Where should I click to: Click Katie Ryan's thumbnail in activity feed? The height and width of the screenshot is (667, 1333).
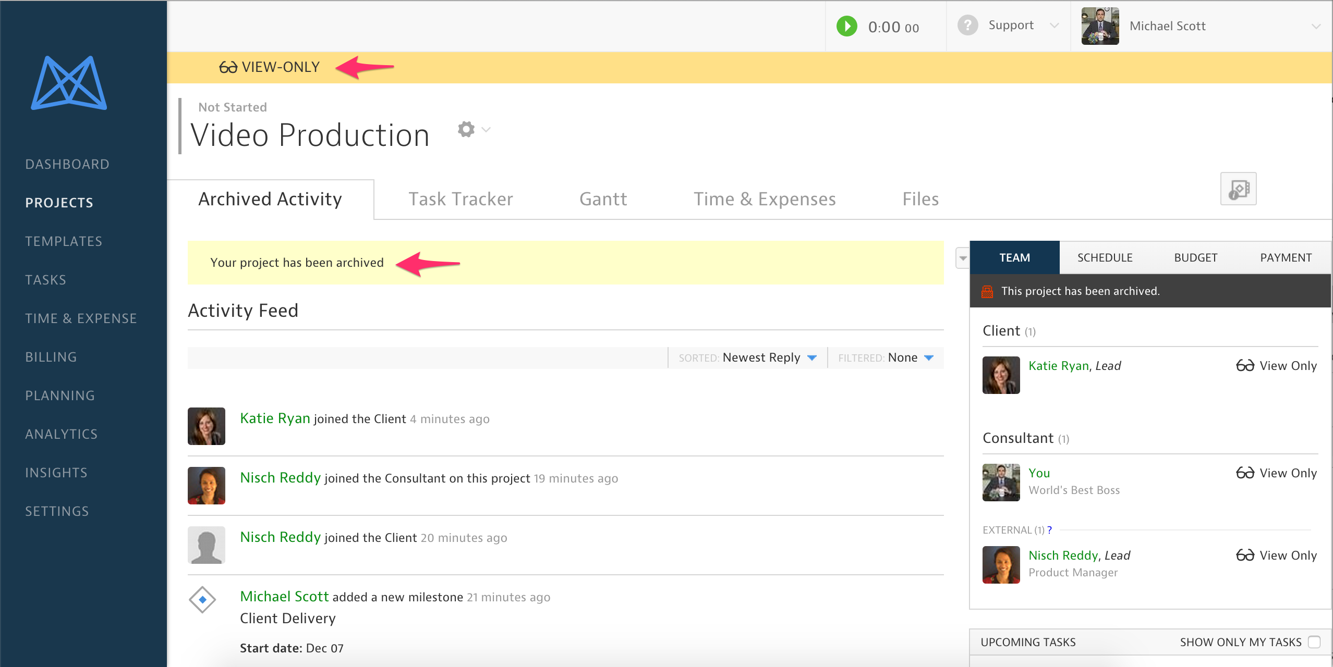click(x=207, y=426)
